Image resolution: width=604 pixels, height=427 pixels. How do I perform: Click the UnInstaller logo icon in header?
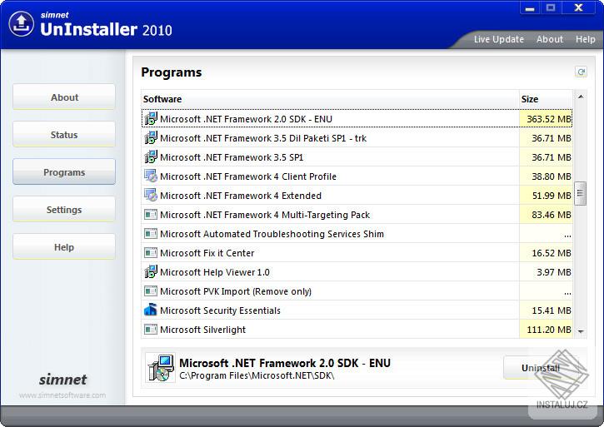click(x=21, y=24)
